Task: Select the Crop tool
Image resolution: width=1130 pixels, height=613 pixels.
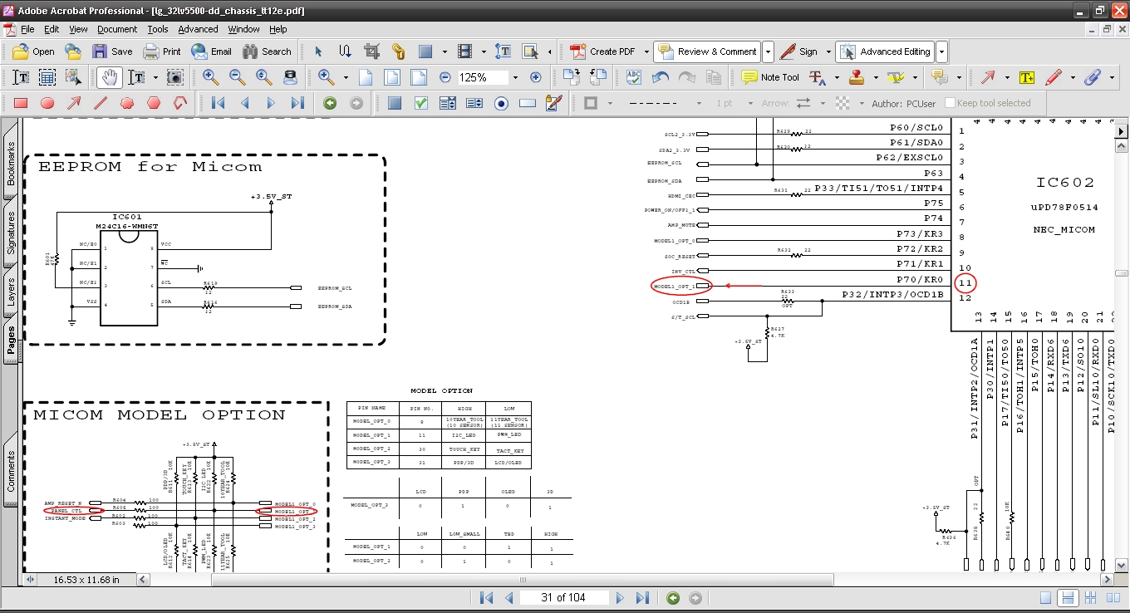Action: click(x=371, y=51)
